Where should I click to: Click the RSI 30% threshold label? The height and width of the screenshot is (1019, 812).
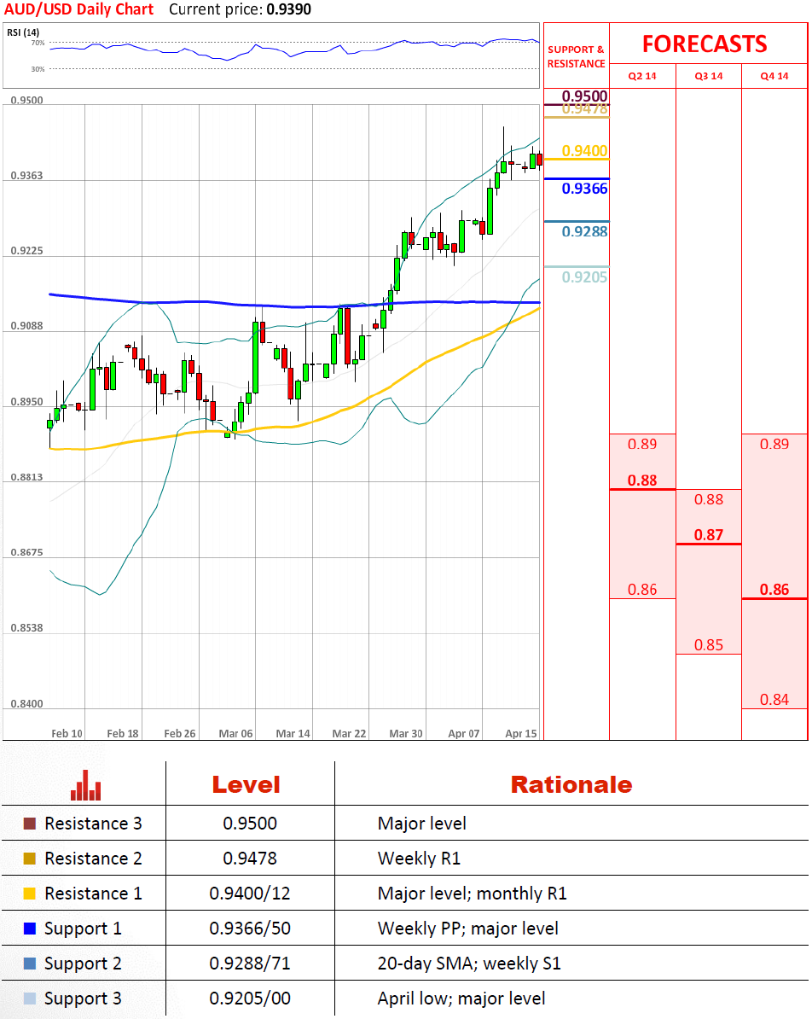click(x=38, y=69)
